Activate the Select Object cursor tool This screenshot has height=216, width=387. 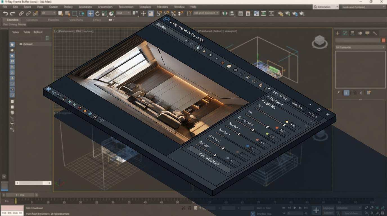(60, 13)
